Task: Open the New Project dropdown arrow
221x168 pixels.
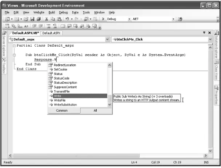Action: 12,19
